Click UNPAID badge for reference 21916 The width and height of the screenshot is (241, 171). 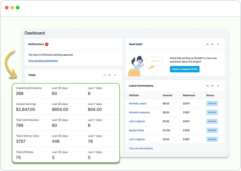click(212, 131)
